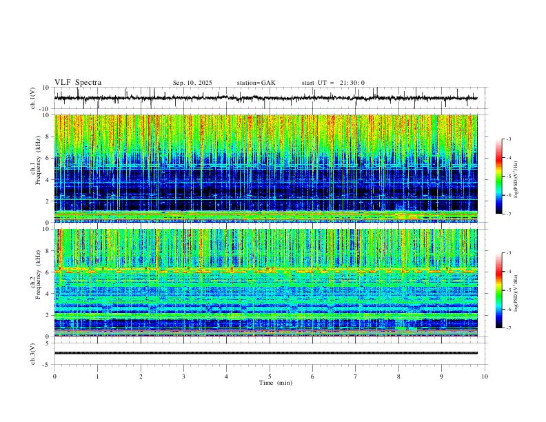Click the time axis tick label "5"
Image resolution: width=546 pixels, height=422 pixels.
(270, 376)
